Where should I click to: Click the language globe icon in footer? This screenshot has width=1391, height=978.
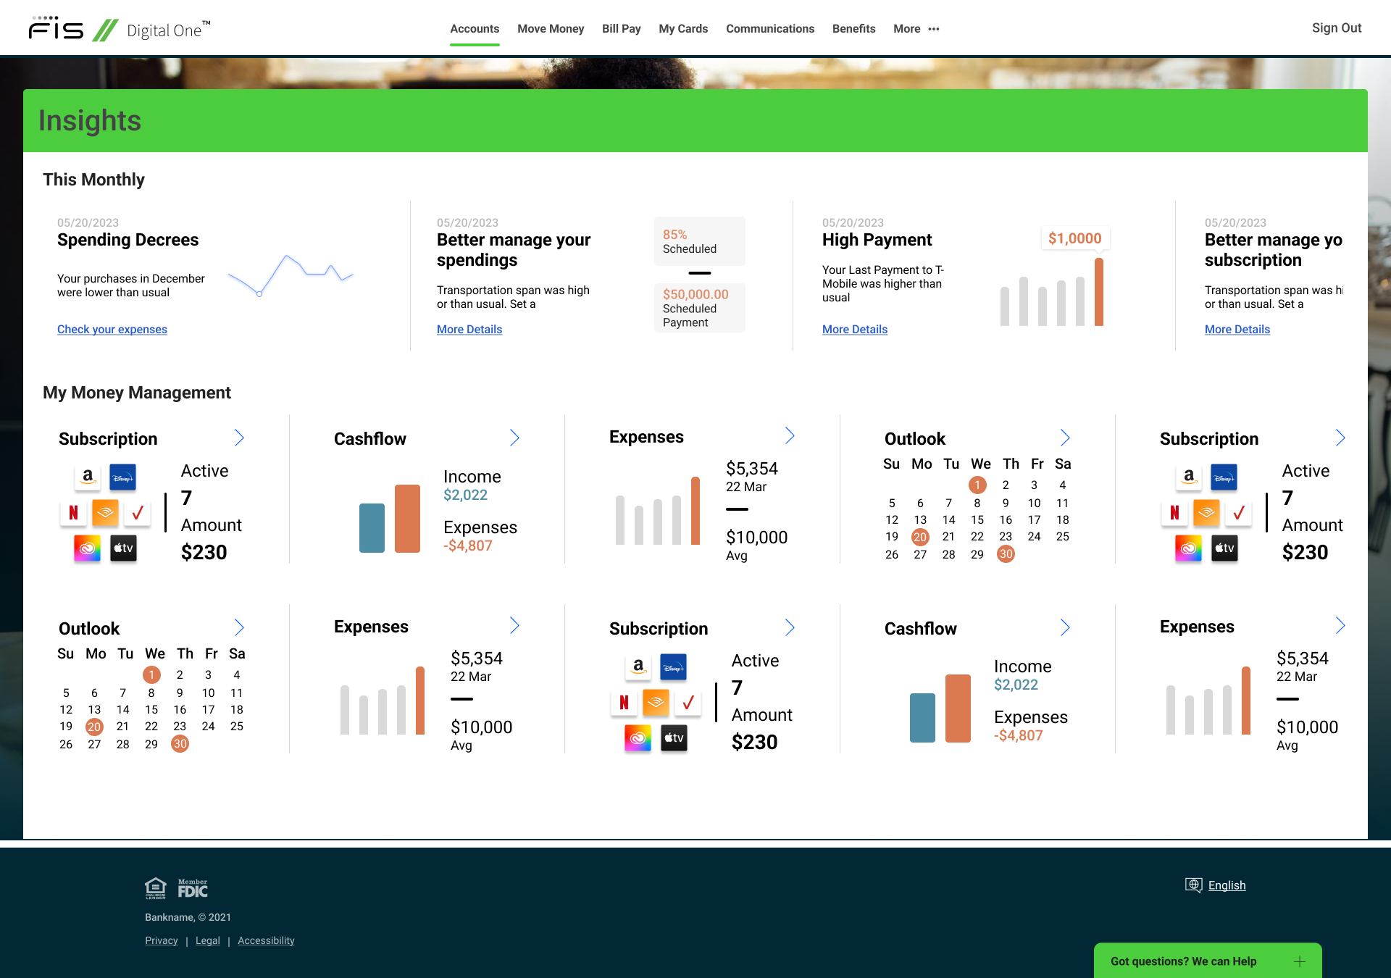click(x=1193, y=885)
